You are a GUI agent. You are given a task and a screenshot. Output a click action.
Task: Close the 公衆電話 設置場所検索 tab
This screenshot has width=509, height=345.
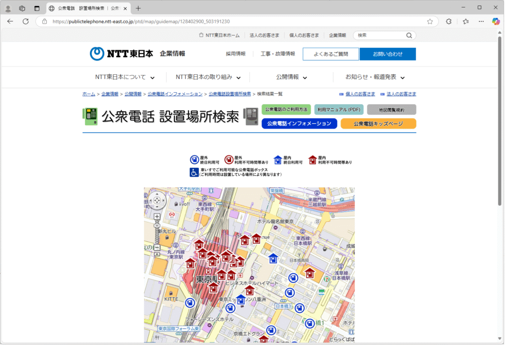pyautogui.click(x=125, y=8)
